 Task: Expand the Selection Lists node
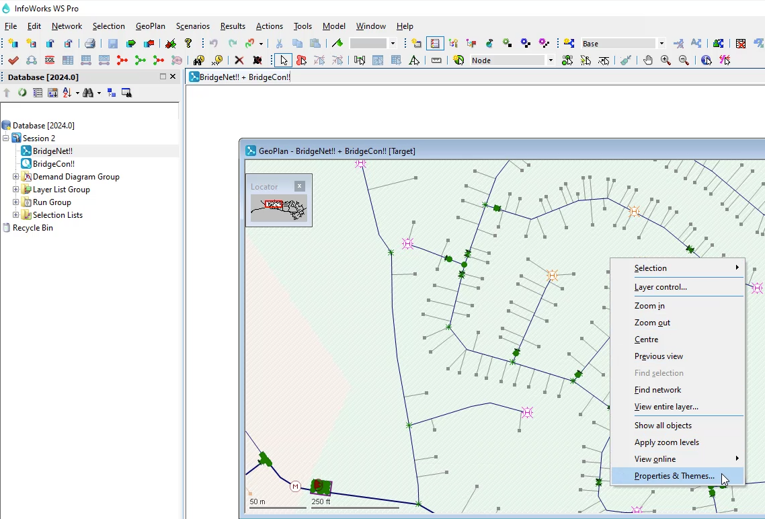pos(15,214)
